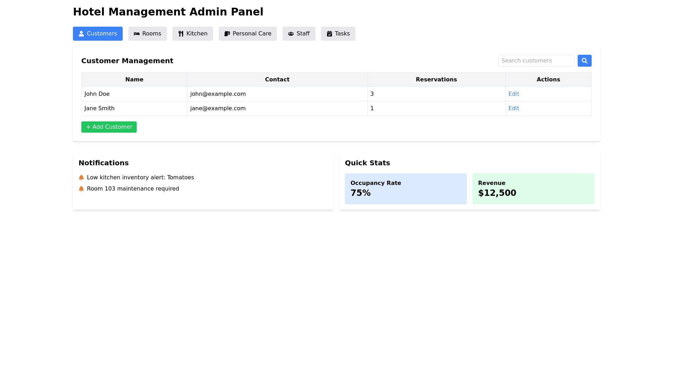This screenshot has width=673, height=379.
Task: Click the people icon on Staff tab
Action: click(291, 34)
